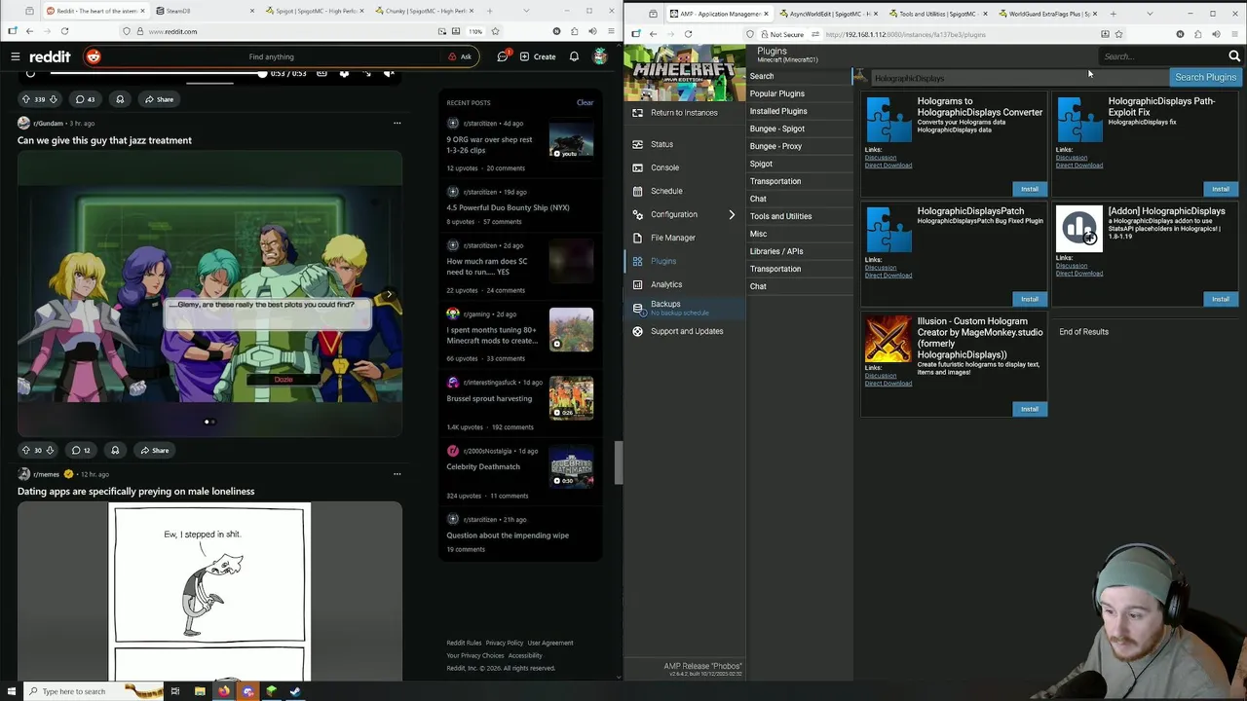Select Bungee - Spigot category
Image resolution: width=1247 pixels, height=701 pixels.
click(777, 129)
